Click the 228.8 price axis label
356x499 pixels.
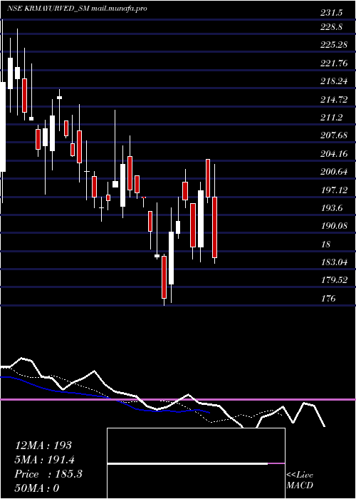(331, 27)
